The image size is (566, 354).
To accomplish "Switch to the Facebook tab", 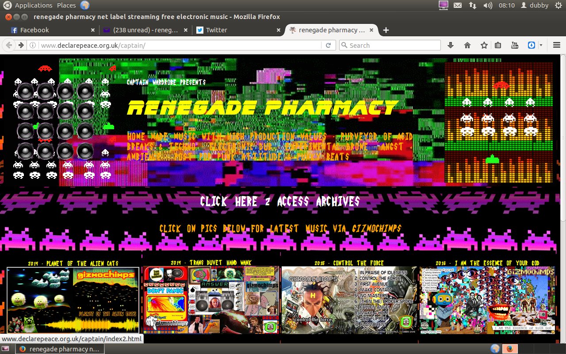I will click(x=53, y=30).
